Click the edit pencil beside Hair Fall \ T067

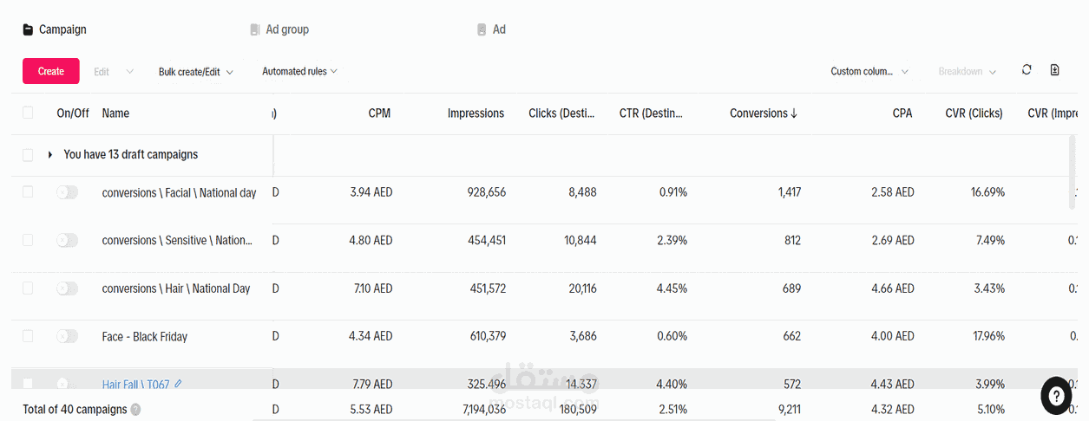tap(179, 384)
